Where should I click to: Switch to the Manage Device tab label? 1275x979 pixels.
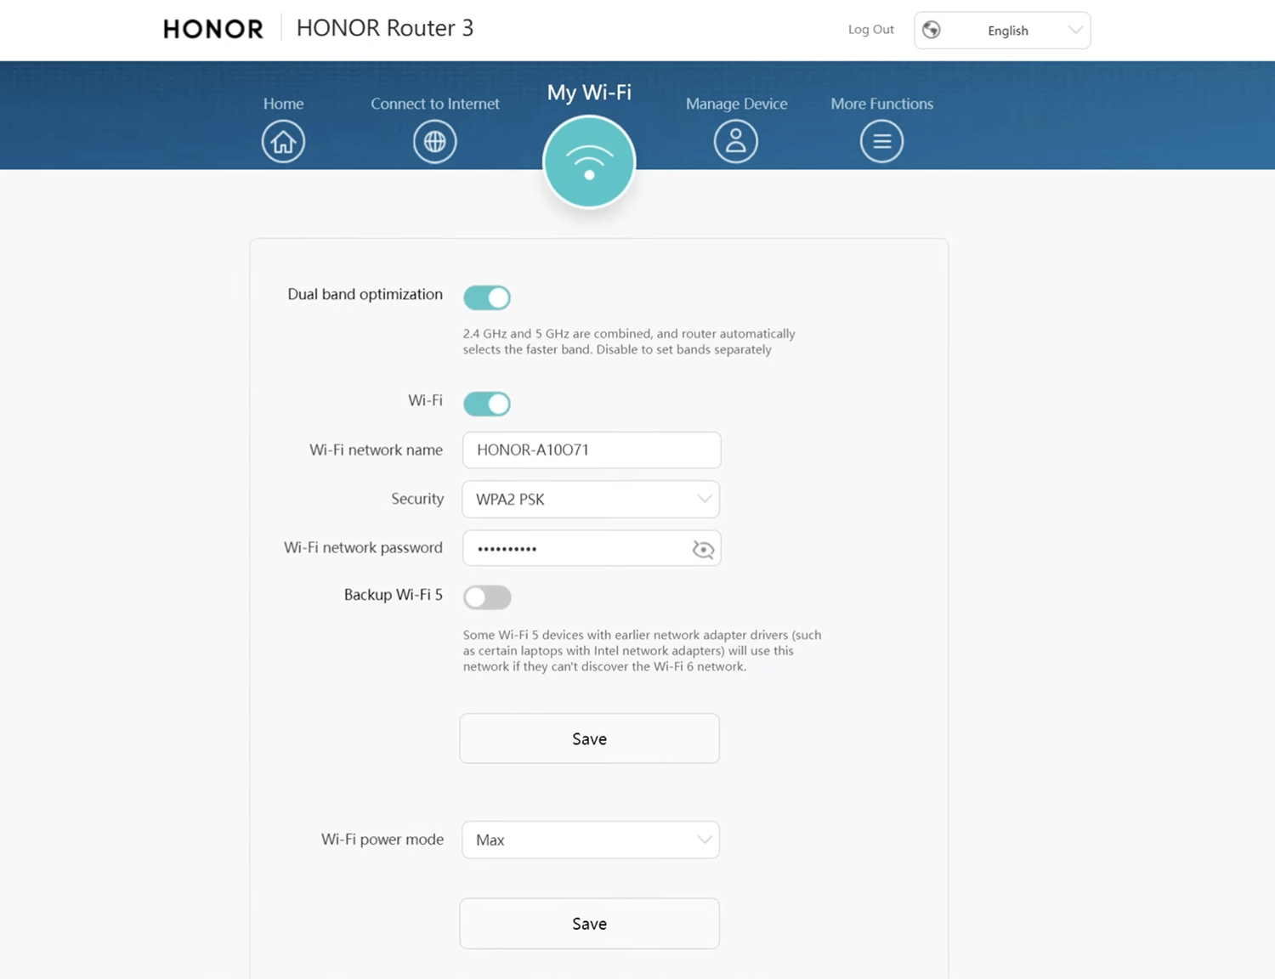click(x=736, y=104)
